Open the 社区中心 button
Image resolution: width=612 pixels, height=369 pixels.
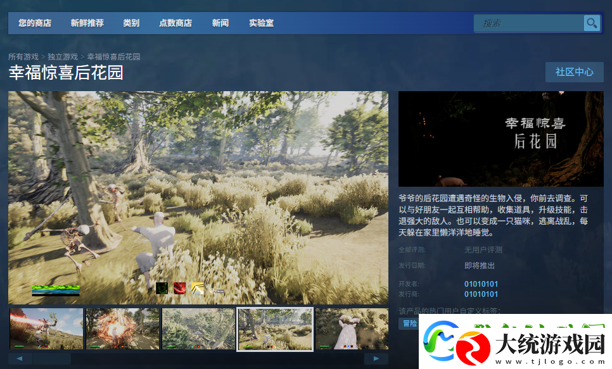point(574,72)
